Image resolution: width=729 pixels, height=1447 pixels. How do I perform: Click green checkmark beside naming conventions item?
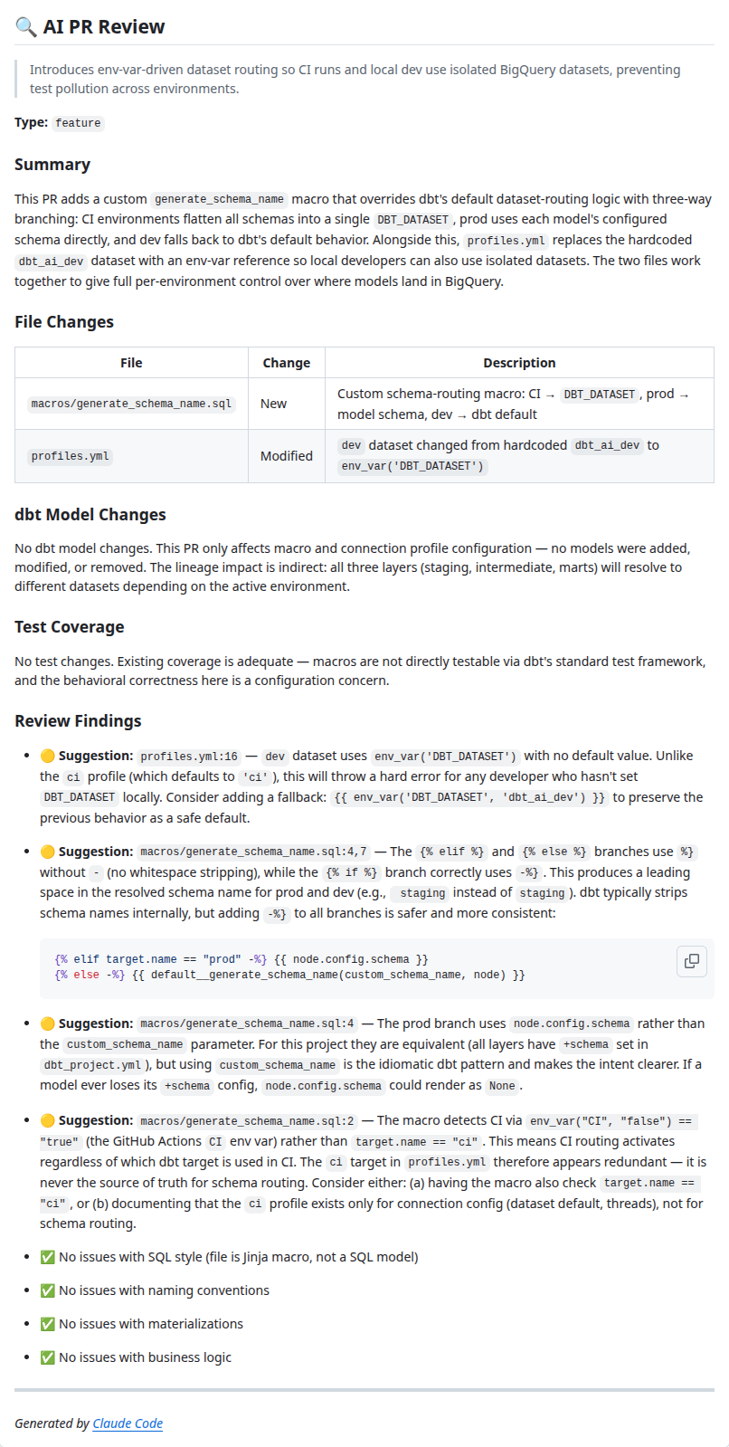pyautogui.click(x=48, y=1290)
